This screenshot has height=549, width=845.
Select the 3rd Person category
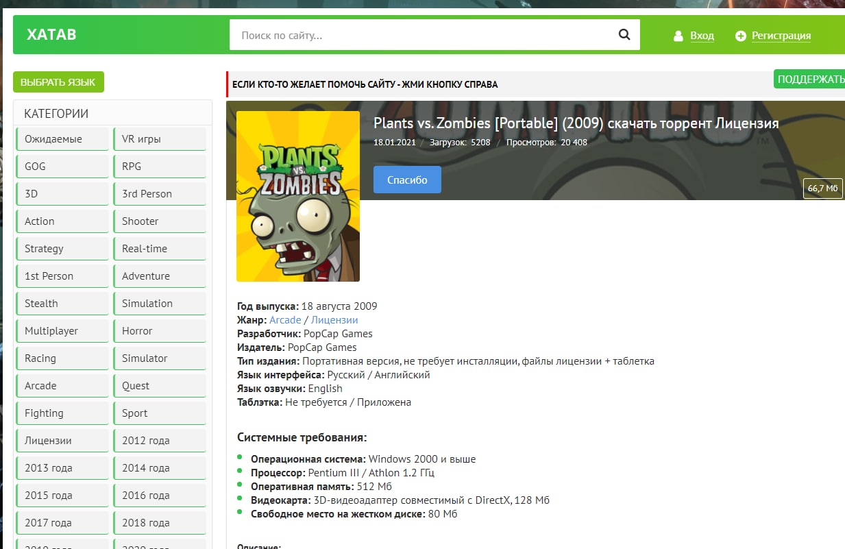click(160, 193)
